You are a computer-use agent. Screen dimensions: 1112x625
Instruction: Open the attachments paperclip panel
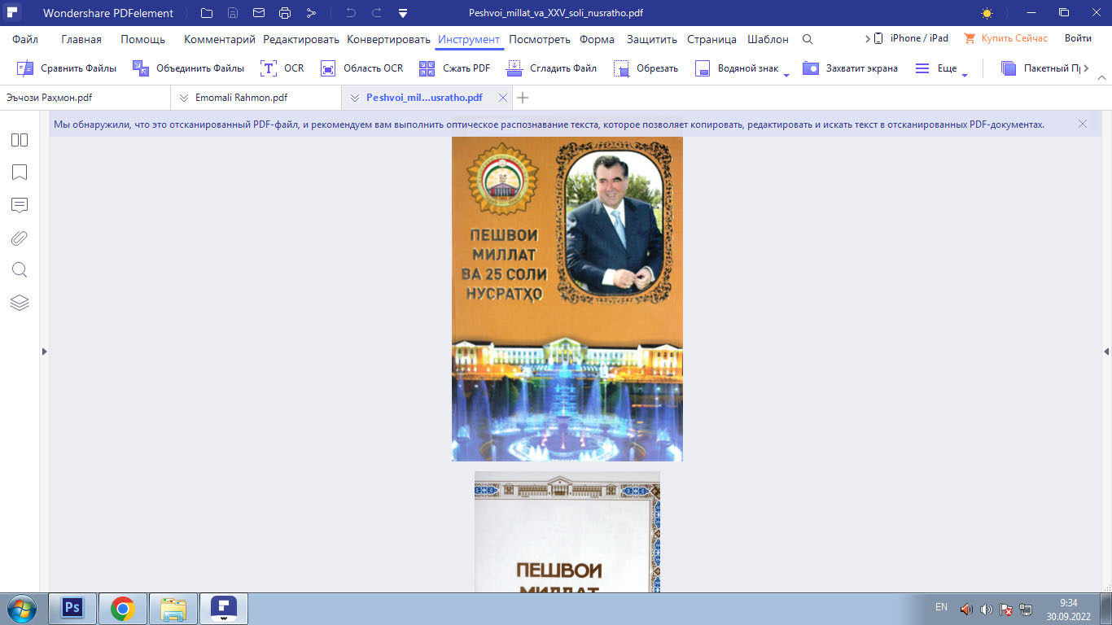20,238
